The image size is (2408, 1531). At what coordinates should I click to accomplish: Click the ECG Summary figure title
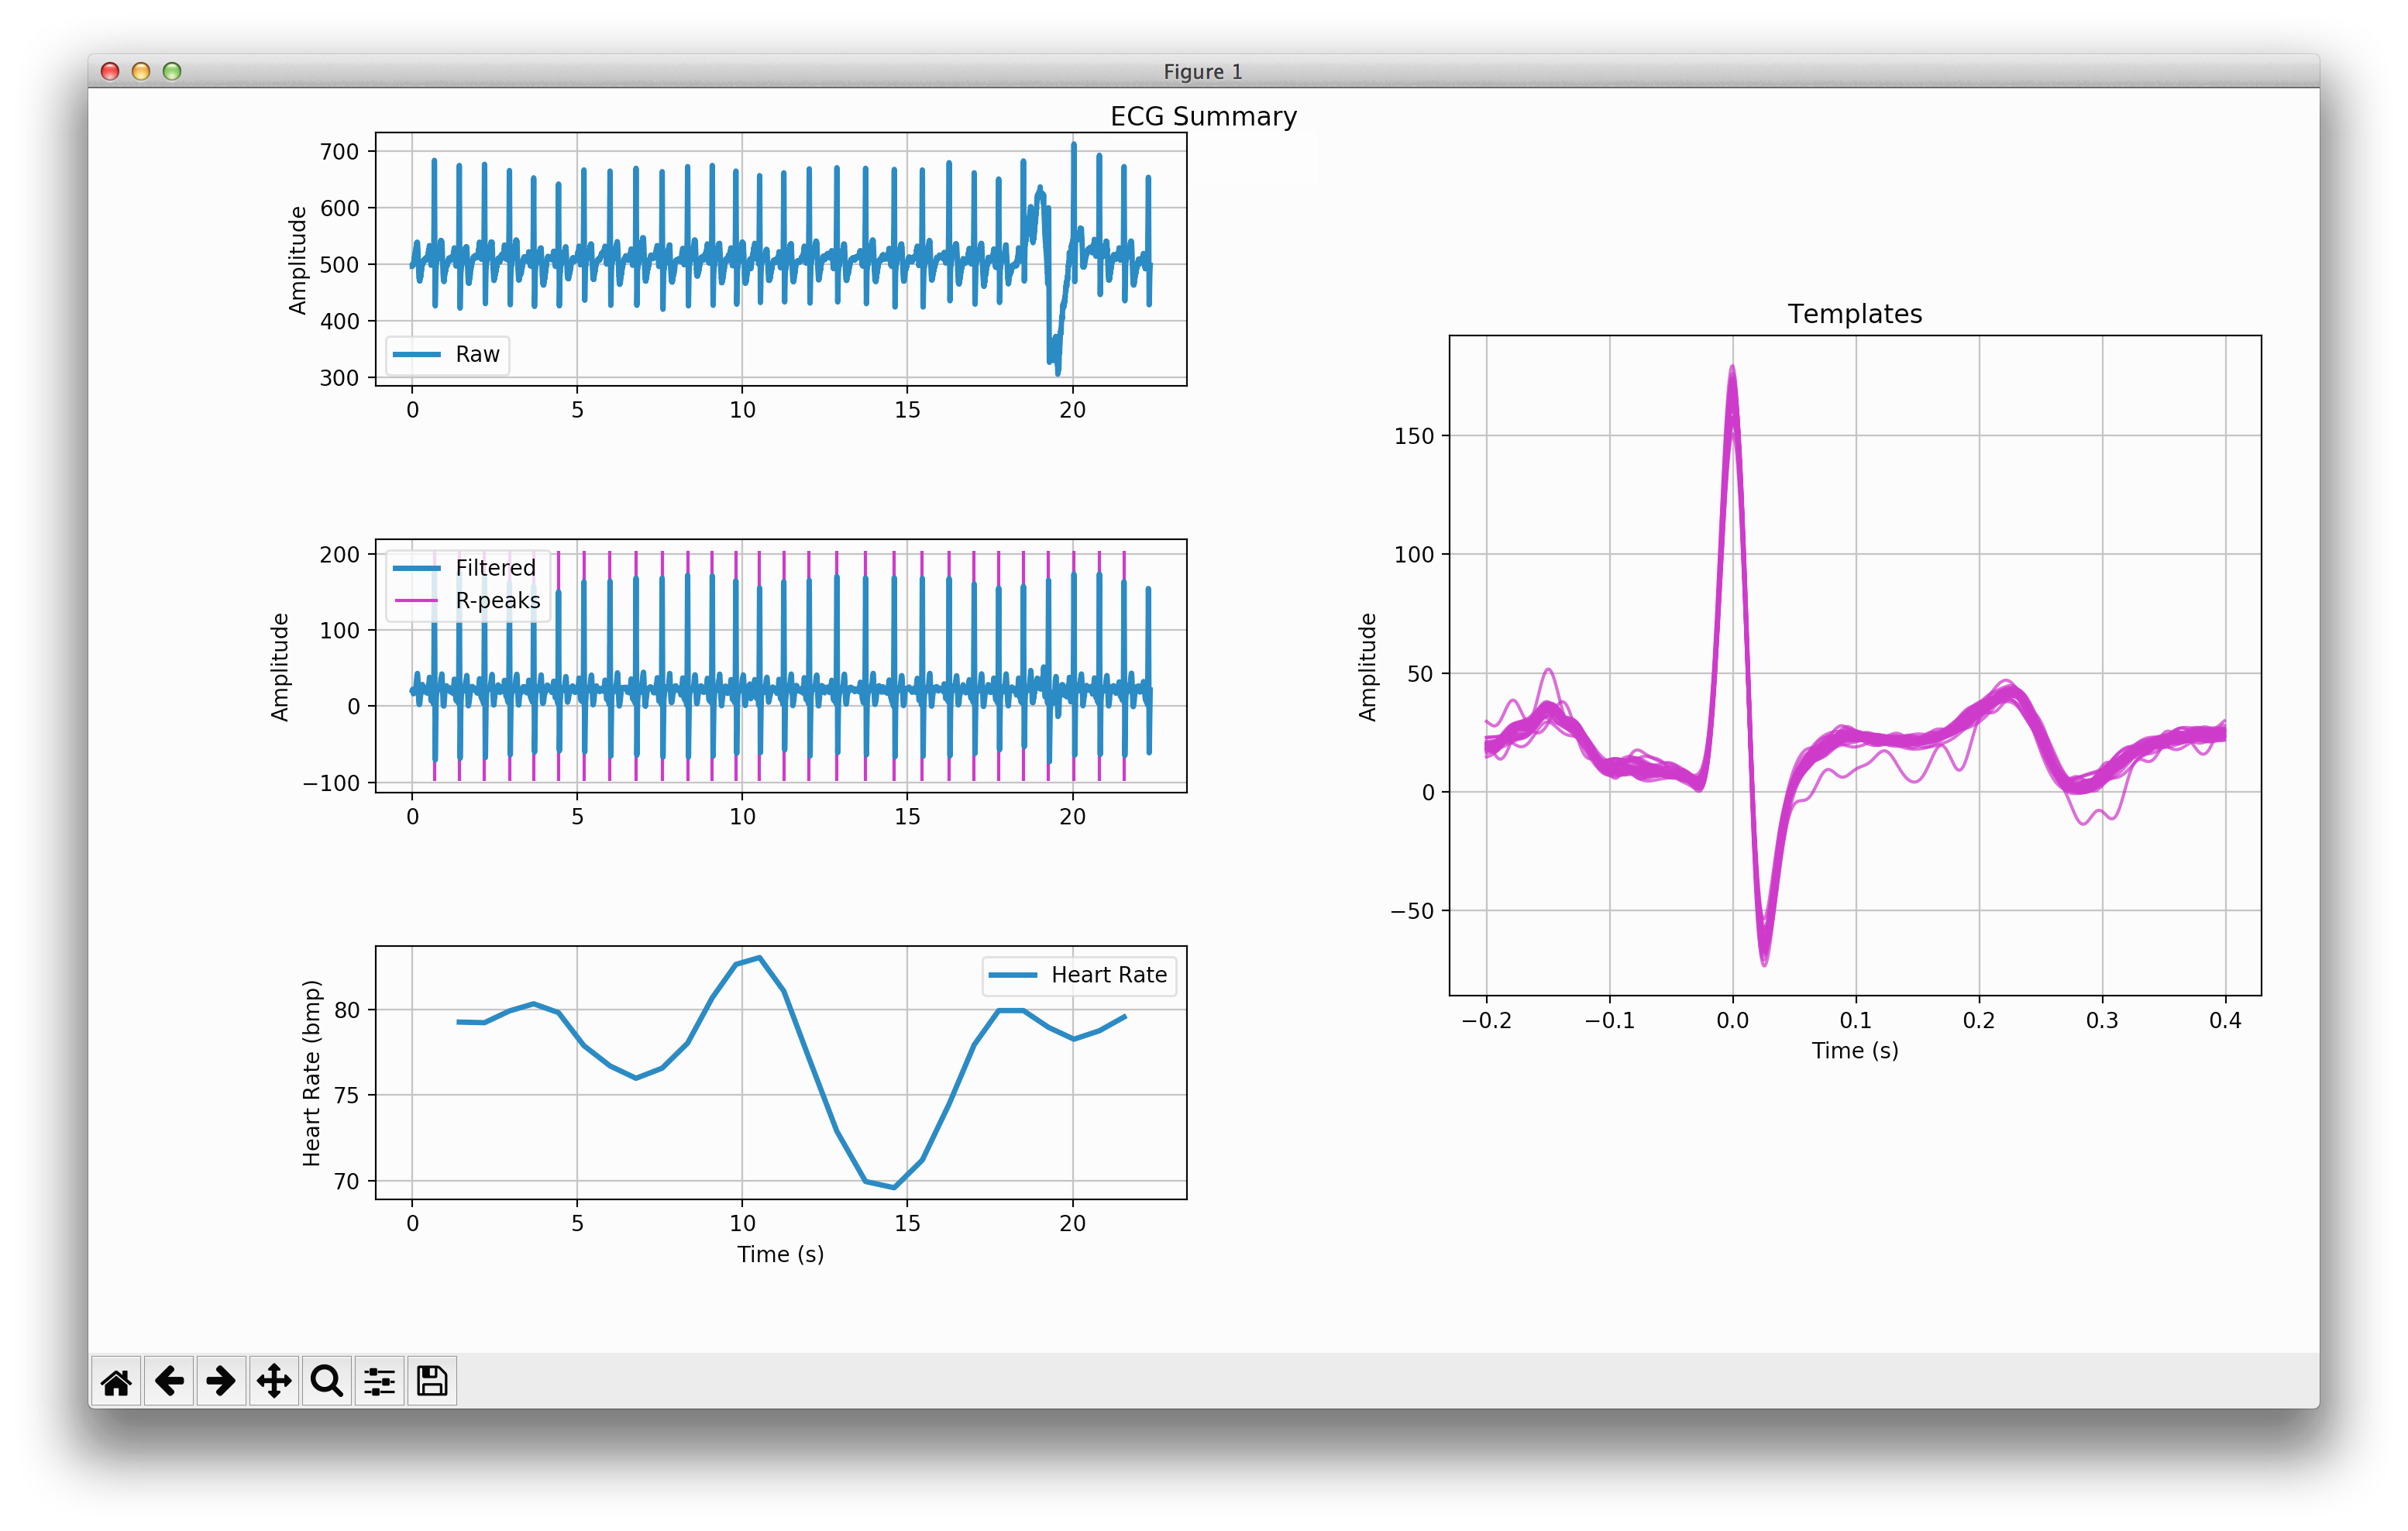[1203, 116]
